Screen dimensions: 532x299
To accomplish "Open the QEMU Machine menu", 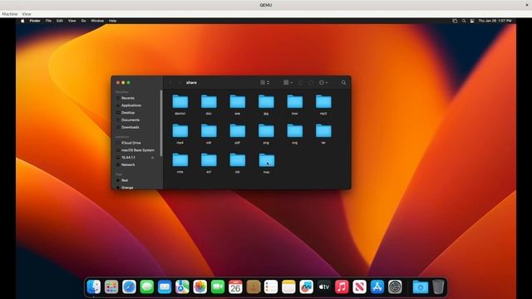I will (x=10, y=14).
